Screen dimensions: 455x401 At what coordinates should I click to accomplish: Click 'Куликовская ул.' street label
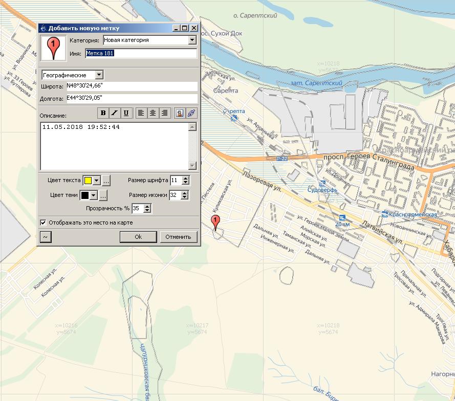[x=222, y=196]
